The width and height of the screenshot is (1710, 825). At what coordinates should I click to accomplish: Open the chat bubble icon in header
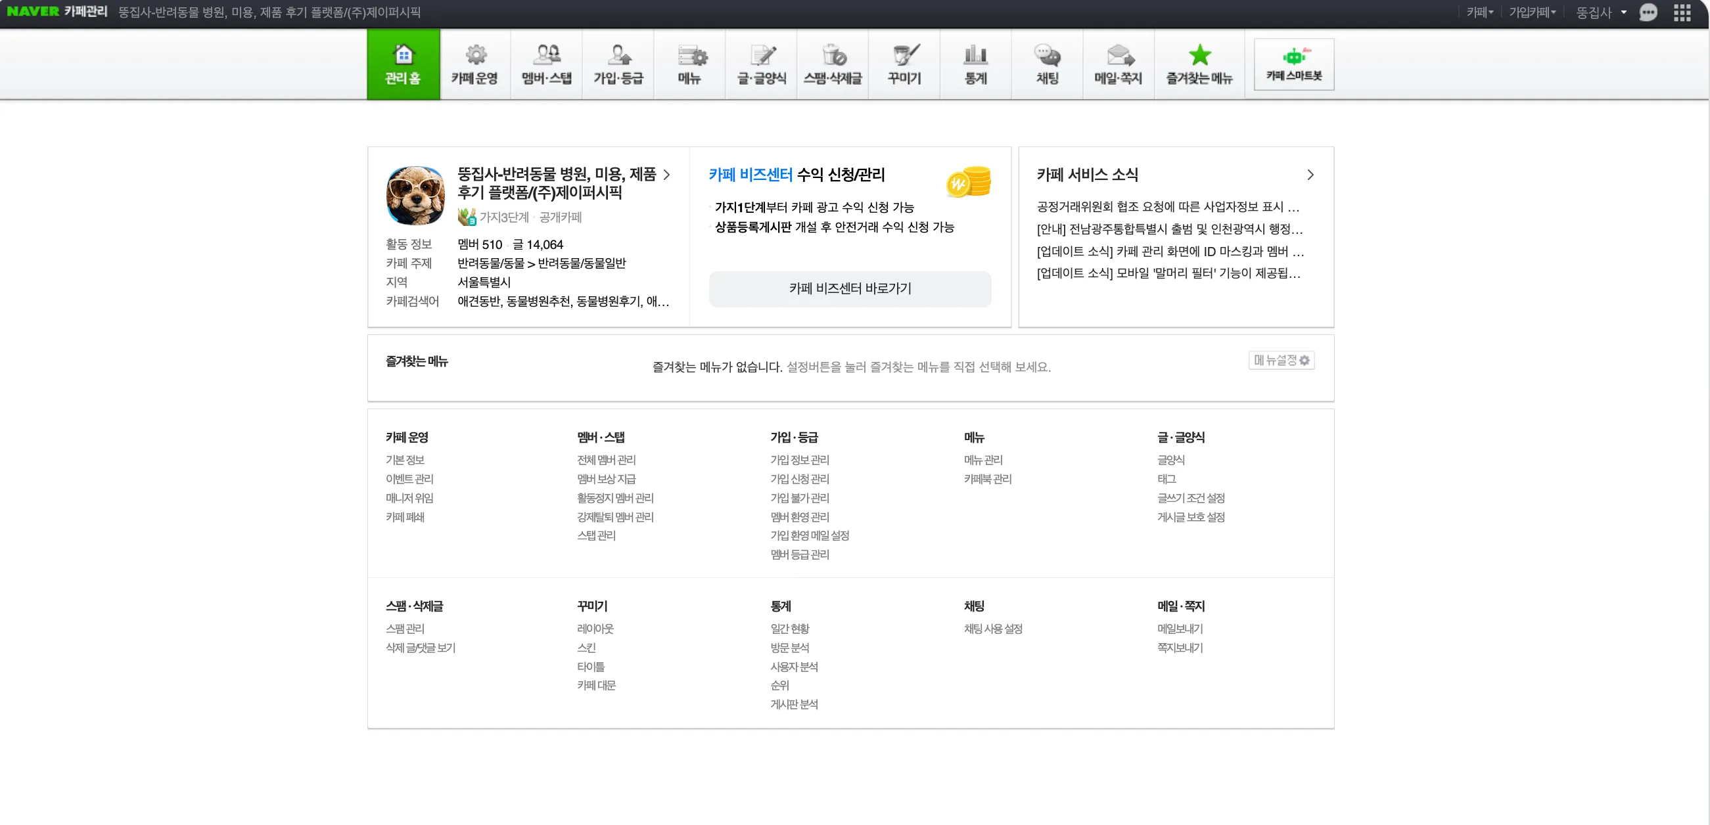[x=1648, y=12]
